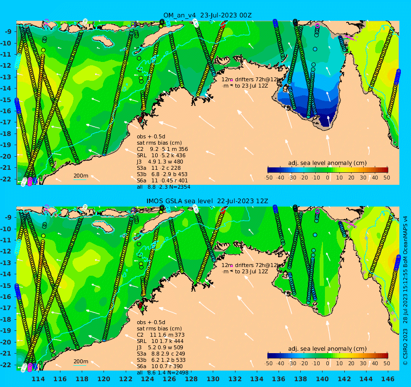Viewport: 411px width, 387px height.
Task: Click latitude label "-18" on bottom map axis
Action: (6, 319)
